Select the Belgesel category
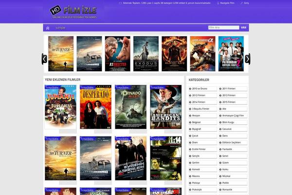 [x=203, y=122]
